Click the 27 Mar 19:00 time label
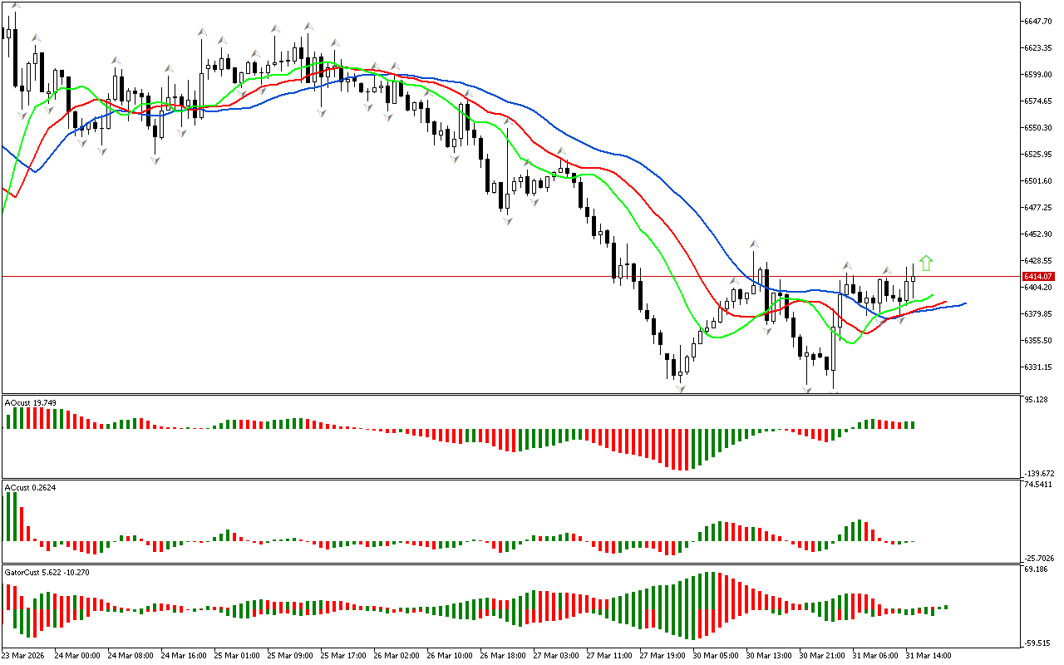Viewport: 1064px width, 665px height. tap(664, 655)
